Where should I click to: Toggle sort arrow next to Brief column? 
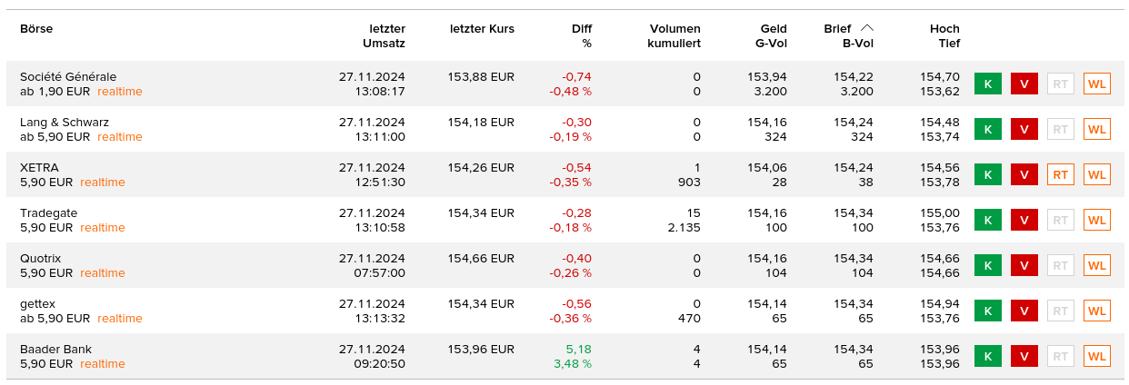(866, 28)
